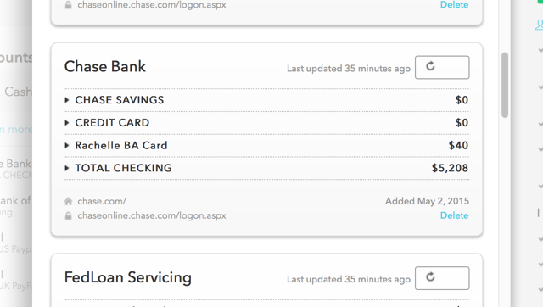
Task: Open the user profile icon at right edge
Action: tap(540, 25)
